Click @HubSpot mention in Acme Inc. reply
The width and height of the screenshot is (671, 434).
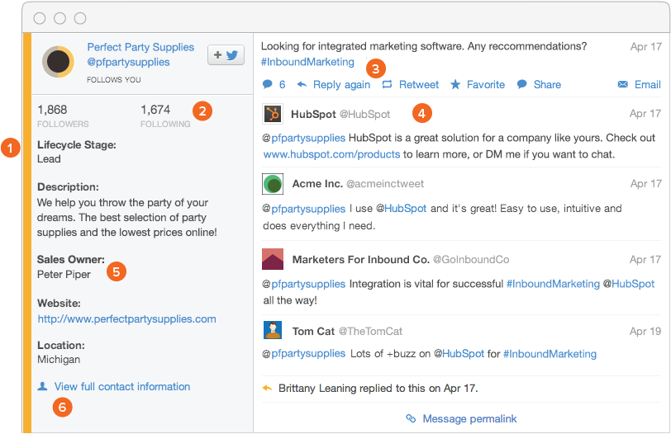click(402, 209)
